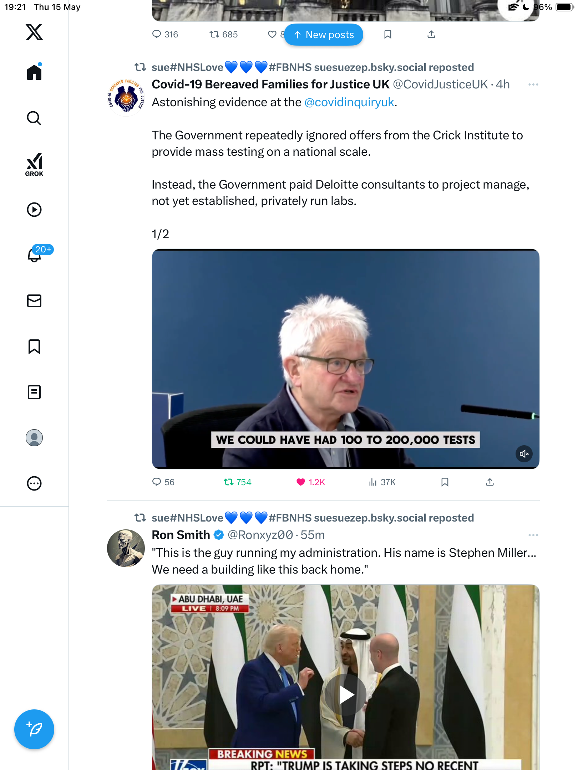Compose a new post

click(x=34, y=729)
